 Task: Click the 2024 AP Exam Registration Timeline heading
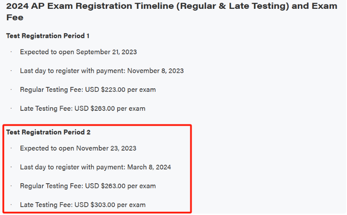pyautogui.click(x=172, y=11)
